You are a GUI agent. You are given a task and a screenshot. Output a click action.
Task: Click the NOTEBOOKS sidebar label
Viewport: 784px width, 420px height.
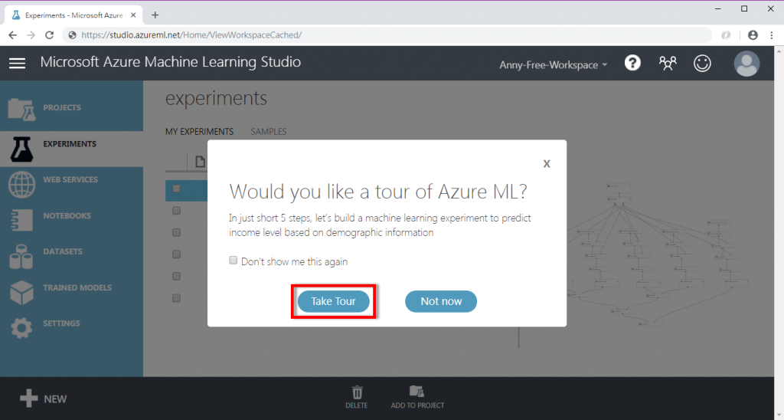[67, 216]
